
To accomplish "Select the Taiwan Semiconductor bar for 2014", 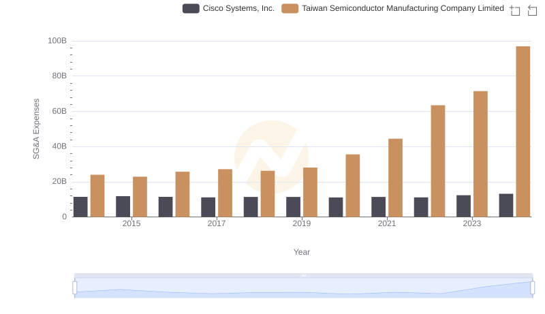I will [x=97, y=196].
